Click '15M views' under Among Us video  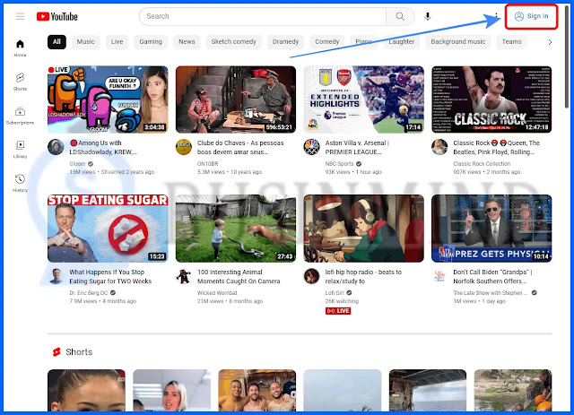(83, 172)
